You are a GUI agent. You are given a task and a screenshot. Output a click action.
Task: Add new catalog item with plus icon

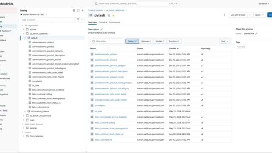click(82, 11)
